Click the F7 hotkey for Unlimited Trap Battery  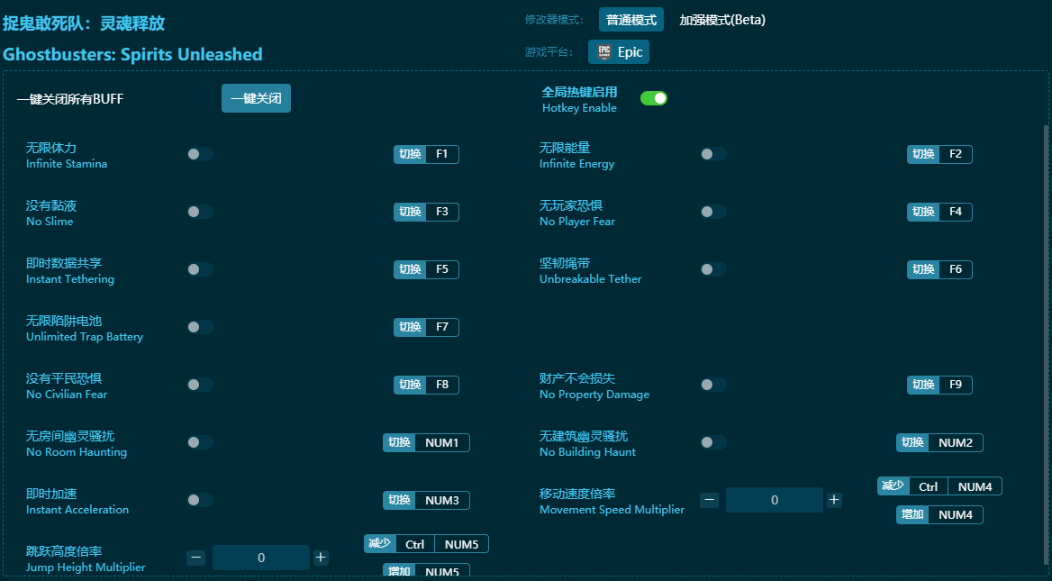(441, 327)
